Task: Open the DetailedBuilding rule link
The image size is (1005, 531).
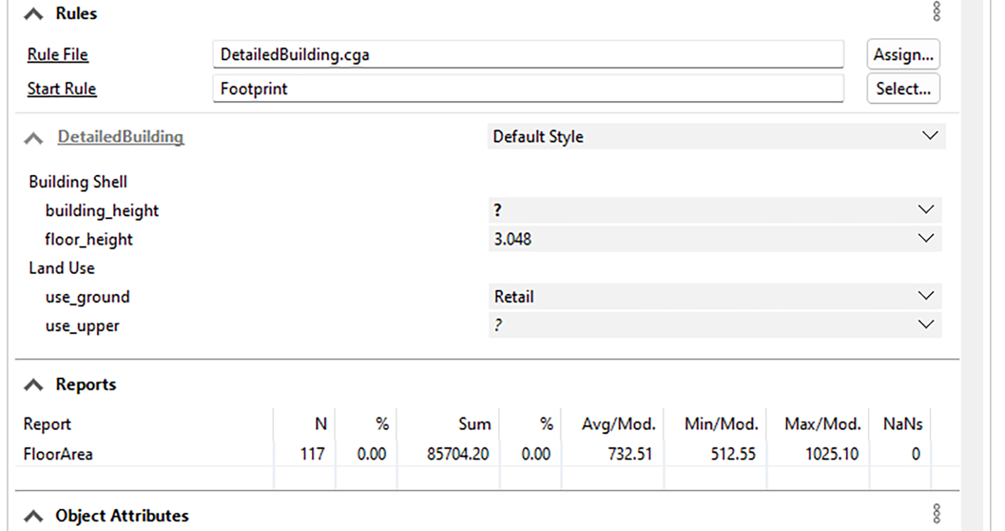Action: click(x=121, y=137)
